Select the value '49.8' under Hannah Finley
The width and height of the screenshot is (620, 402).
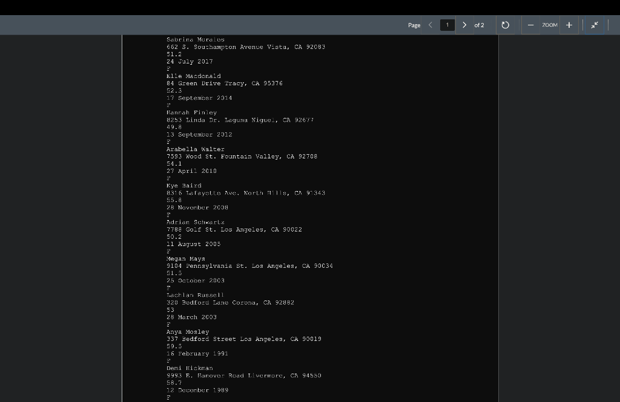[x=174, y=127]
